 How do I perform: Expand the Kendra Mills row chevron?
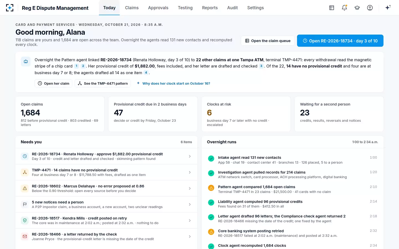tap(190, 221)
